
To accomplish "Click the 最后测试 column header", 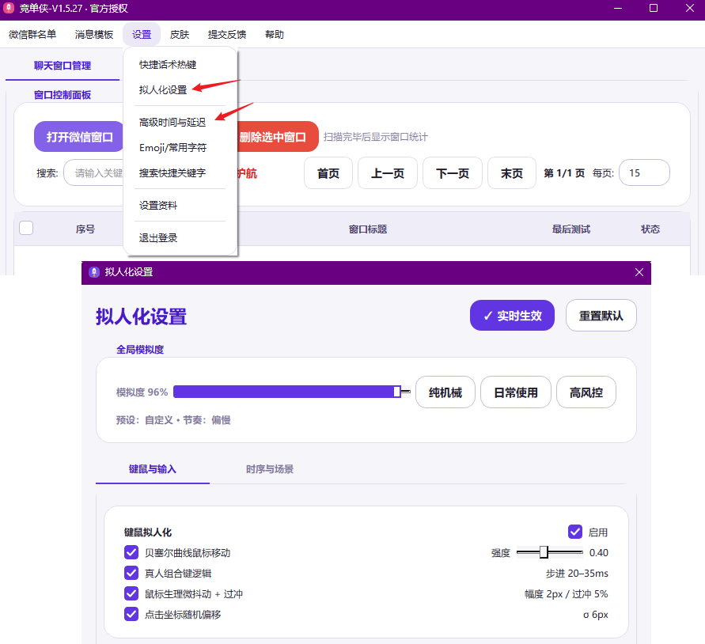I will click(x=571, y=229).
